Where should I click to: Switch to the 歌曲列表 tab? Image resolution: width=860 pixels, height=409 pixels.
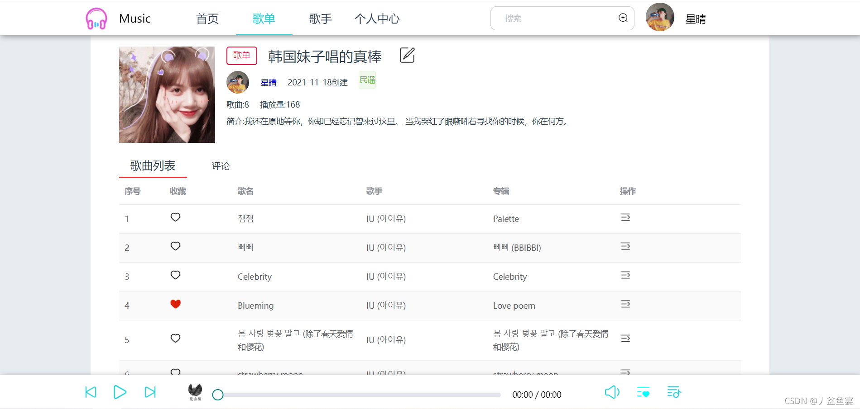coord(153,166)
